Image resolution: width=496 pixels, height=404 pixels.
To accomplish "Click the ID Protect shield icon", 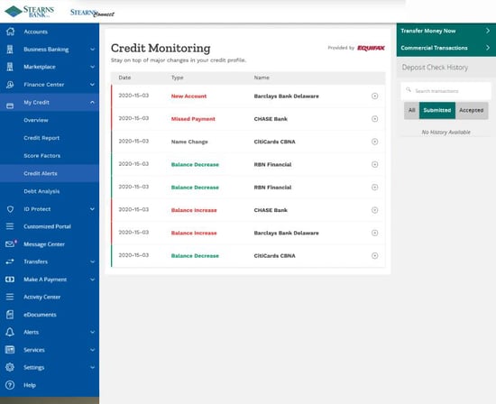I will (x=10, y=209).
